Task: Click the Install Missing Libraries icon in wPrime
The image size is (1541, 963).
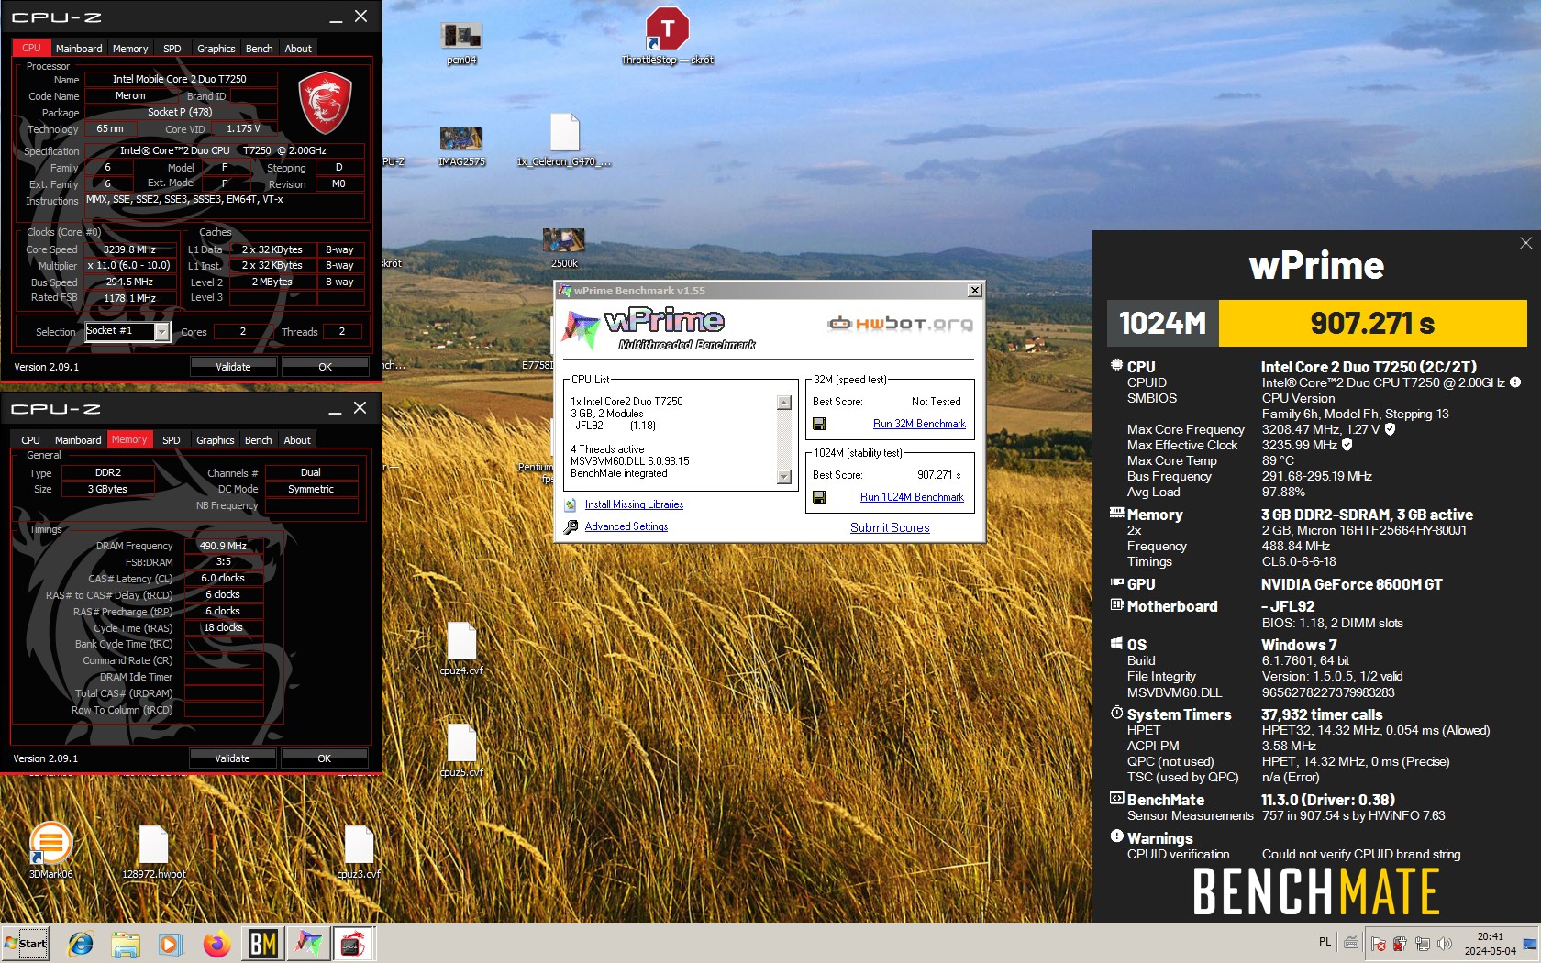Action: pyautogui.click(x=571, y=504)
